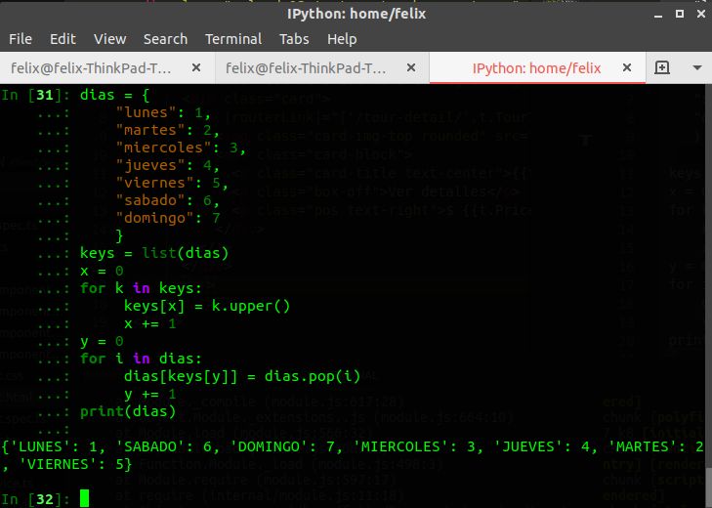Click the print(dias) line
Viewport: 712px width, 508px height.
128,411
